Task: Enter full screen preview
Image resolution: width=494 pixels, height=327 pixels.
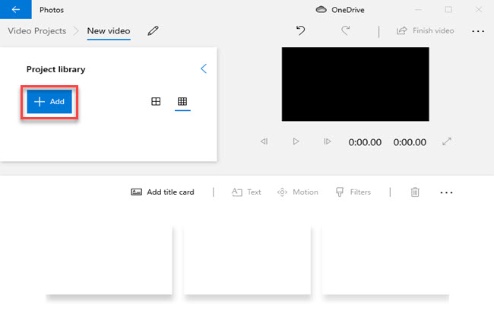Action: 448,141
